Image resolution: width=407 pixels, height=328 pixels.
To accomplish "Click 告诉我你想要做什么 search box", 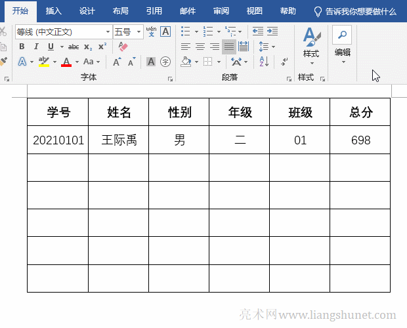I will [355, 12].
